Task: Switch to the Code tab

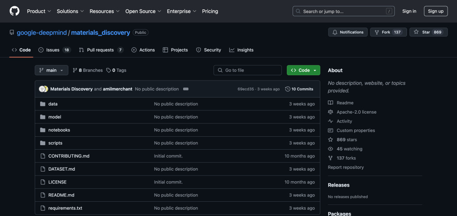Action: click(21, 50)
